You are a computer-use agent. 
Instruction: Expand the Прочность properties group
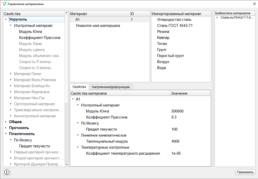[x=6, y=128]
